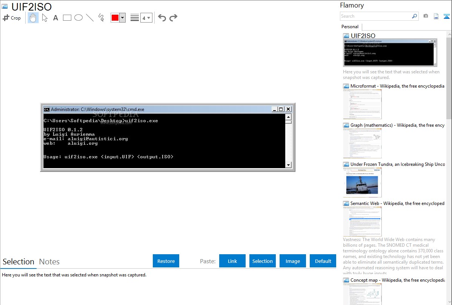Pick the ellipse shape tool
Screen dimensions: 452x305
[x=78, y=18]
